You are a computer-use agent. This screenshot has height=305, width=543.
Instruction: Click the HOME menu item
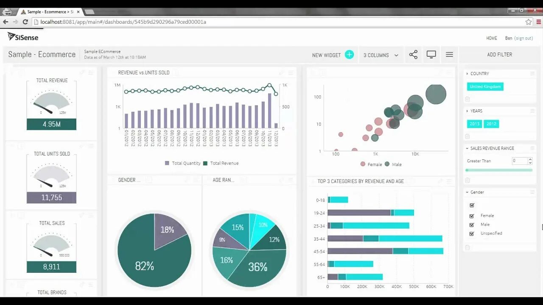point(491,38)
